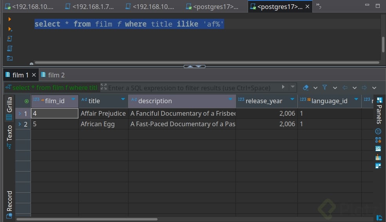Select the film 1 result tab
This screenshot has height=222, width=386.
coord(20,75)
